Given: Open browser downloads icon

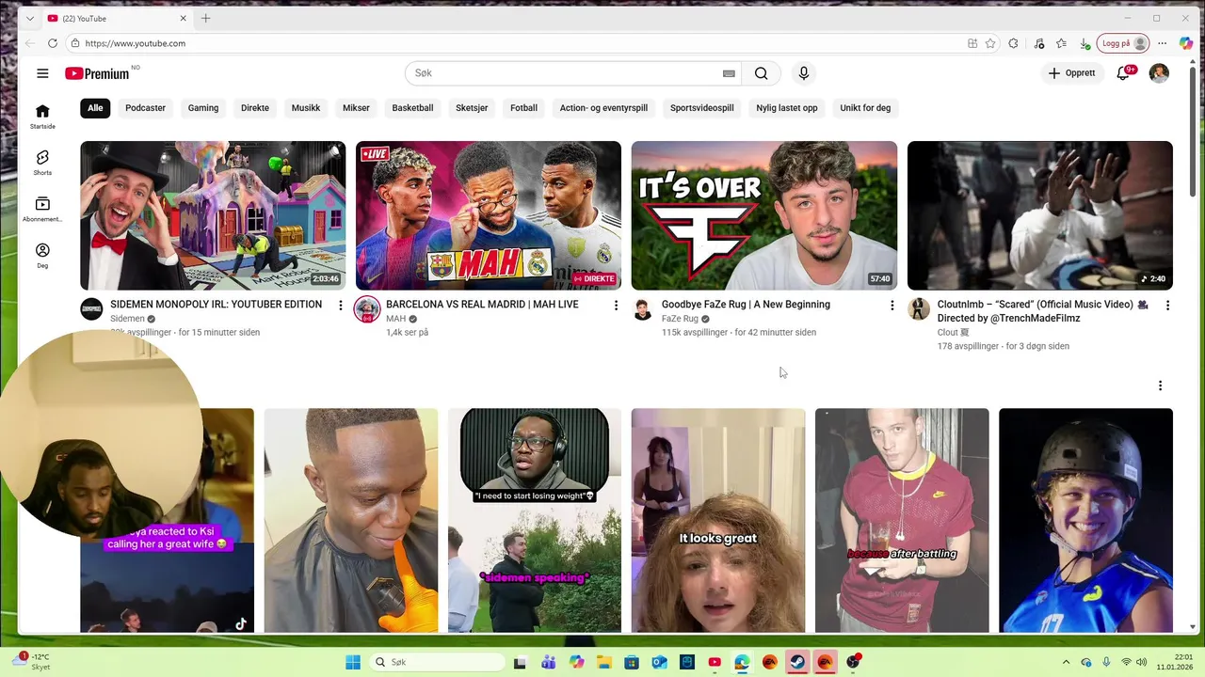Looking at the screenshot, I should (x=1084, y=43).
